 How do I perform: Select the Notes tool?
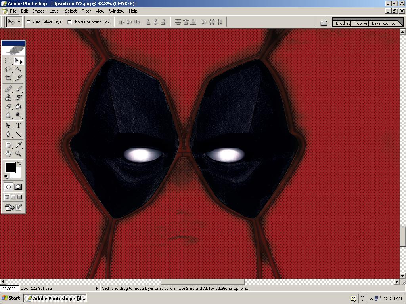[8, 145]
